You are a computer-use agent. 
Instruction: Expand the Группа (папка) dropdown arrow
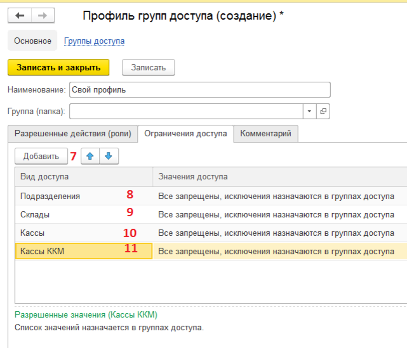pos(309,112)
